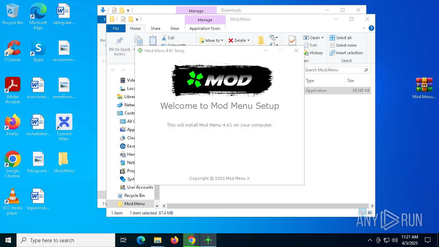Select the includedres Word document icon
This screenshot has width=439, height=247.
[x=38, y=125]
